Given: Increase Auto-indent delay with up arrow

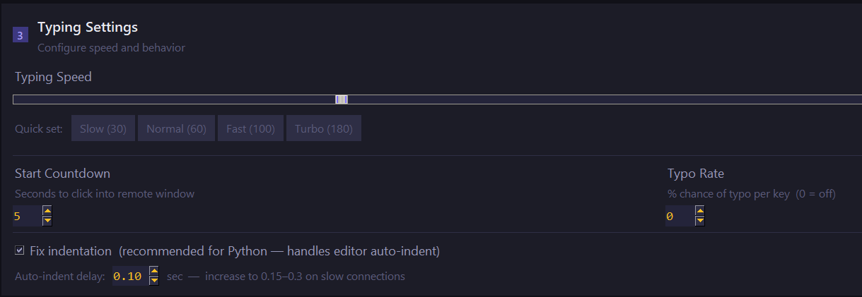Looking at the screenshot, I should [154, 271].
